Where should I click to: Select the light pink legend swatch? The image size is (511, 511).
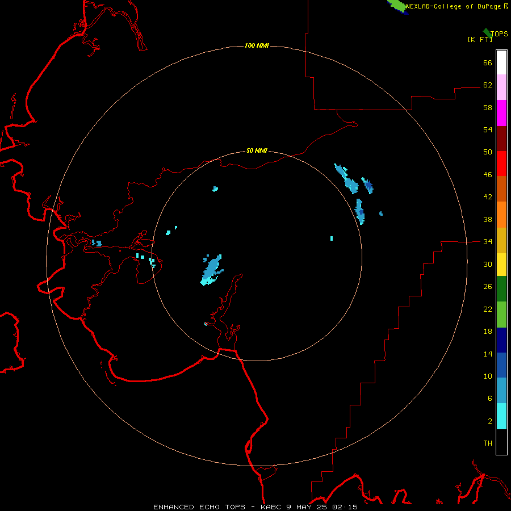tap(501, 87)
